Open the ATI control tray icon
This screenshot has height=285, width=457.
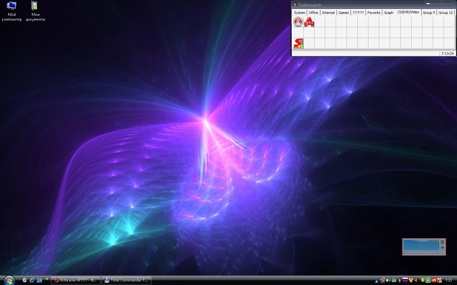coord(434,280)
